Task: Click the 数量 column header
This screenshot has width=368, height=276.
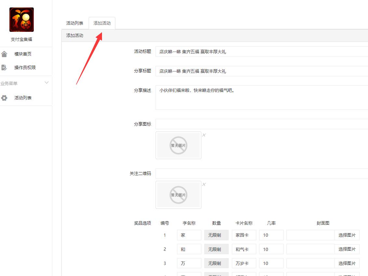Action: tap(216, 223)
